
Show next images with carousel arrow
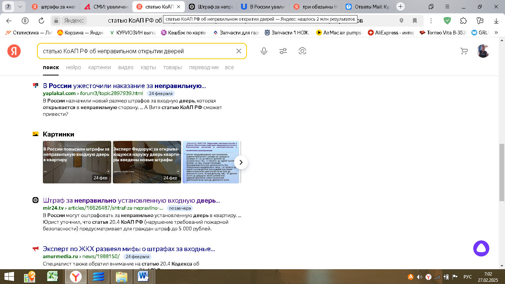click(241, 162)
